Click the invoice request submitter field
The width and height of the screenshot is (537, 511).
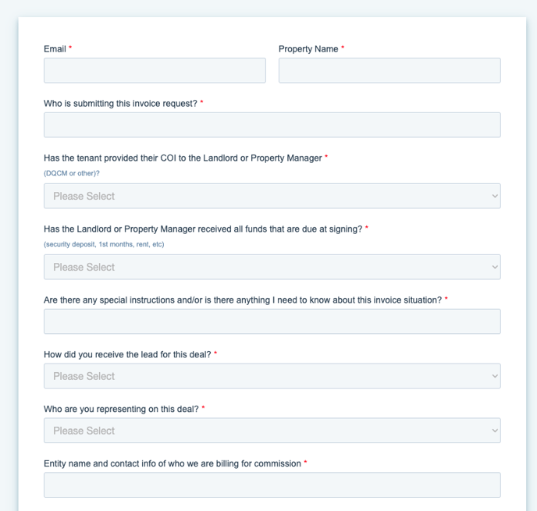click(272, 125)
